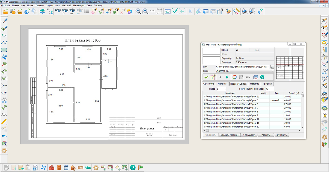
Task: Select the brick wall tool
Action: click(x=52, y=167)
